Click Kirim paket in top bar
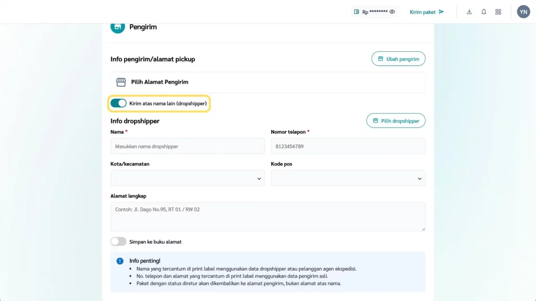Viewport: 536px width, 301px height. 427,12
